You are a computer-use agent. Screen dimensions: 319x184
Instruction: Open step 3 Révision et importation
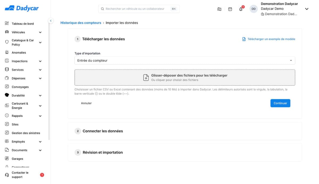pos(103,152)
